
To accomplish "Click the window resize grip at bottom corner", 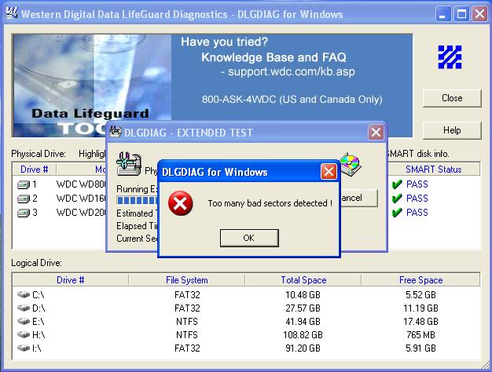I will point(484,365).
